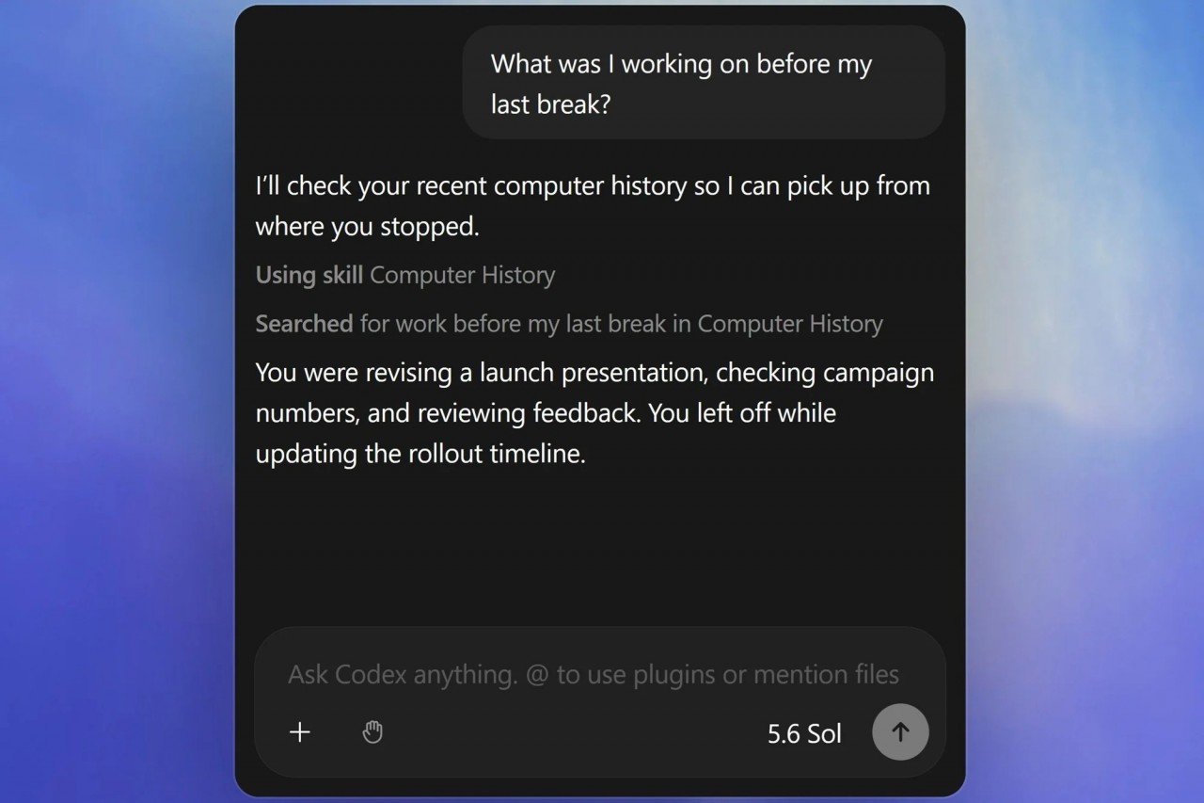Click the reply starting I'll check your recent
The height and width of the screenshot is (803, 1204).
[593, 206]
